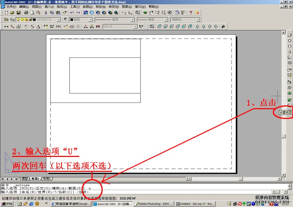Click the Save icon in toolbar
The image size is (293, 207).
18,13
